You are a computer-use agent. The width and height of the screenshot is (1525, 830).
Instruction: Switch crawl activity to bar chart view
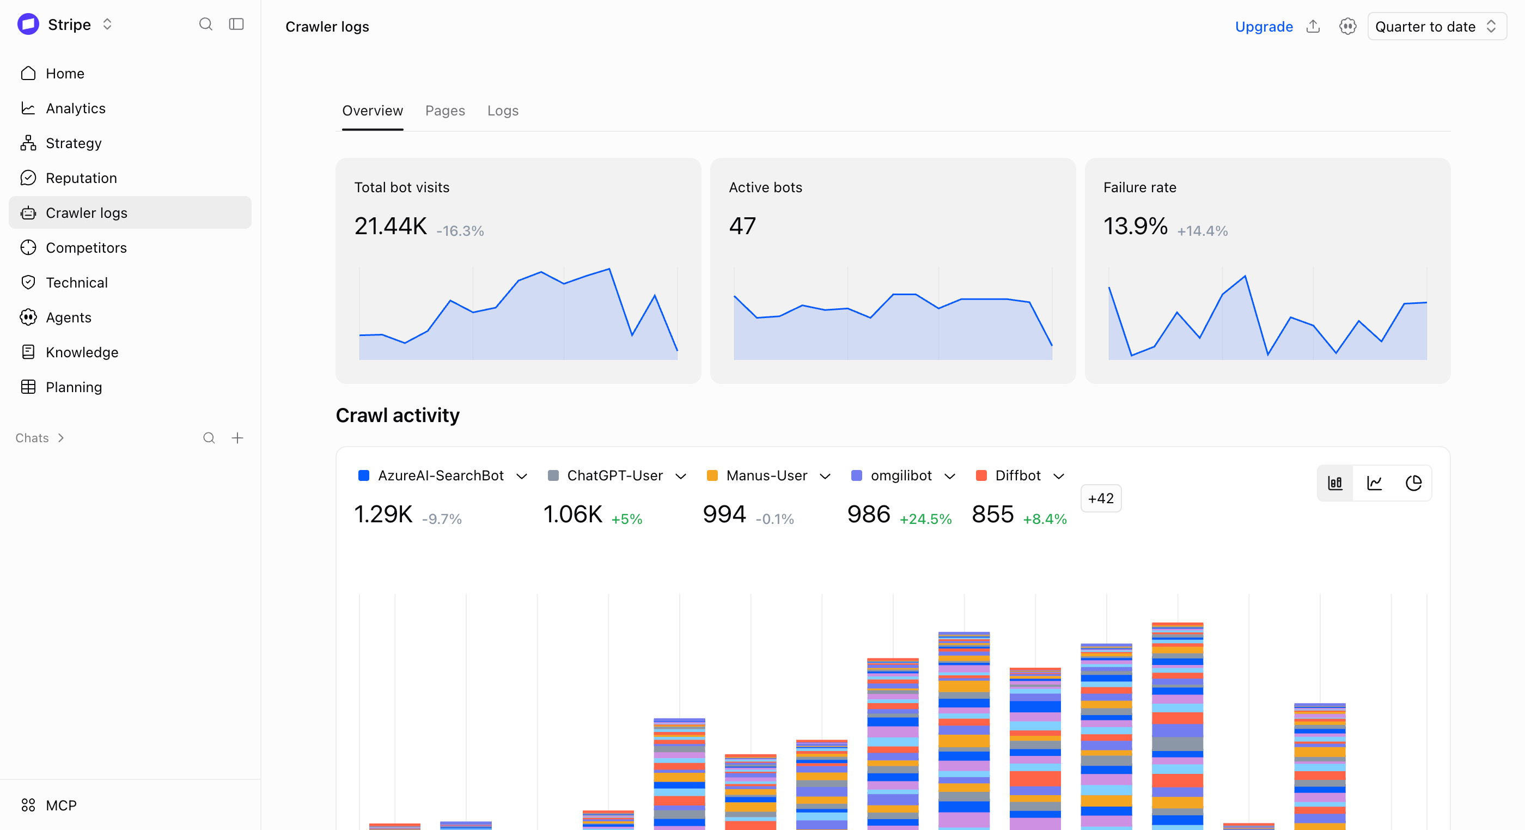coord(1335,483)
